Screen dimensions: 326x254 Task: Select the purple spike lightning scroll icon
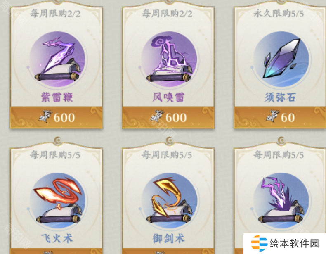click(x=281, y=201)
